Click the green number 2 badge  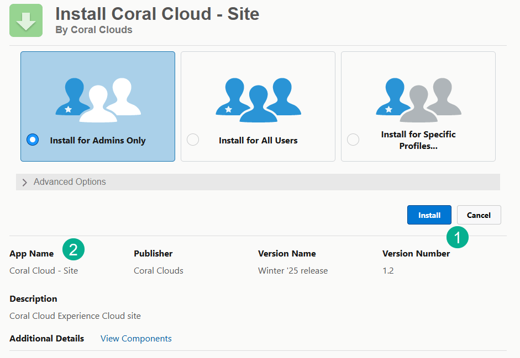tap(73, 249)
